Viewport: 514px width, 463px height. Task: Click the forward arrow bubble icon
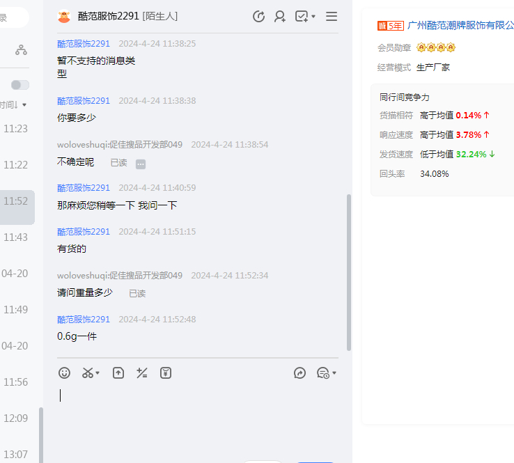300,373
